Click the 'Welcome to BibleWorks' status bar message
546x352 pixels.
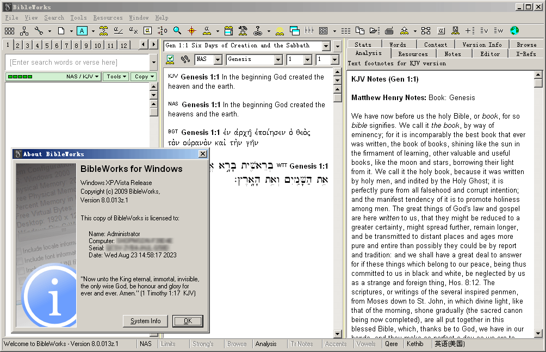pyautogui.click(x=61, y=344)
